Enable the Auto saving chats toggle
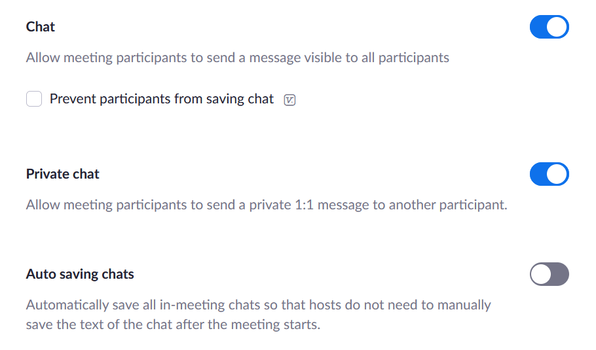 tap(549, 275)
